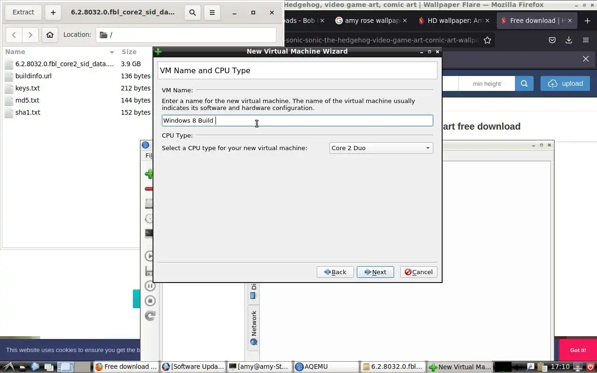Viewport: 597px width, 373px height.
Task: Select buildinfo.url in the archive
Action: pos(33,76)
